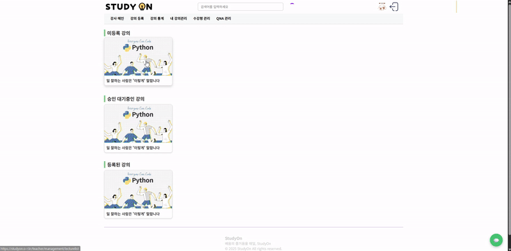The image size is (511, 251).
Task: Open Python thumbnail under 미등록 강의
Action: (138, 57)
